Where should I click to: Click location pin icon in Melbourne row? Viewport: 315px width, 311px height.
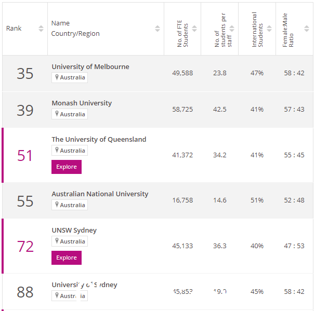(57, 77)
